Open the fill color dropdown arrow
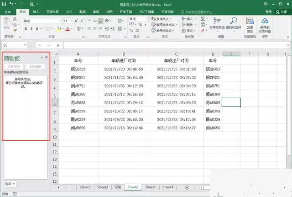This screenshot has height=197, width=292. tap(63, 29)
